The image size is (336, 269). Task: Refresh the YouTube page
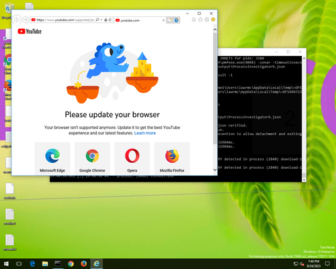coord(110,20)
